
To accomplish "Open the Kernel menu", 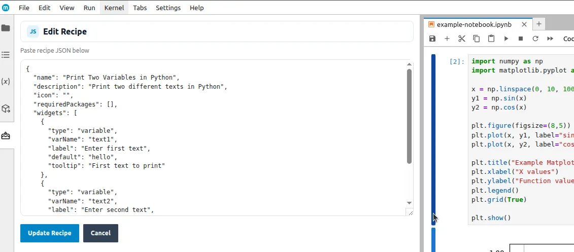I will point(114,8).
